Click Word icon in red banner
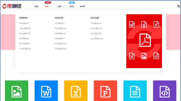The image size is (181, 101). 132,24
